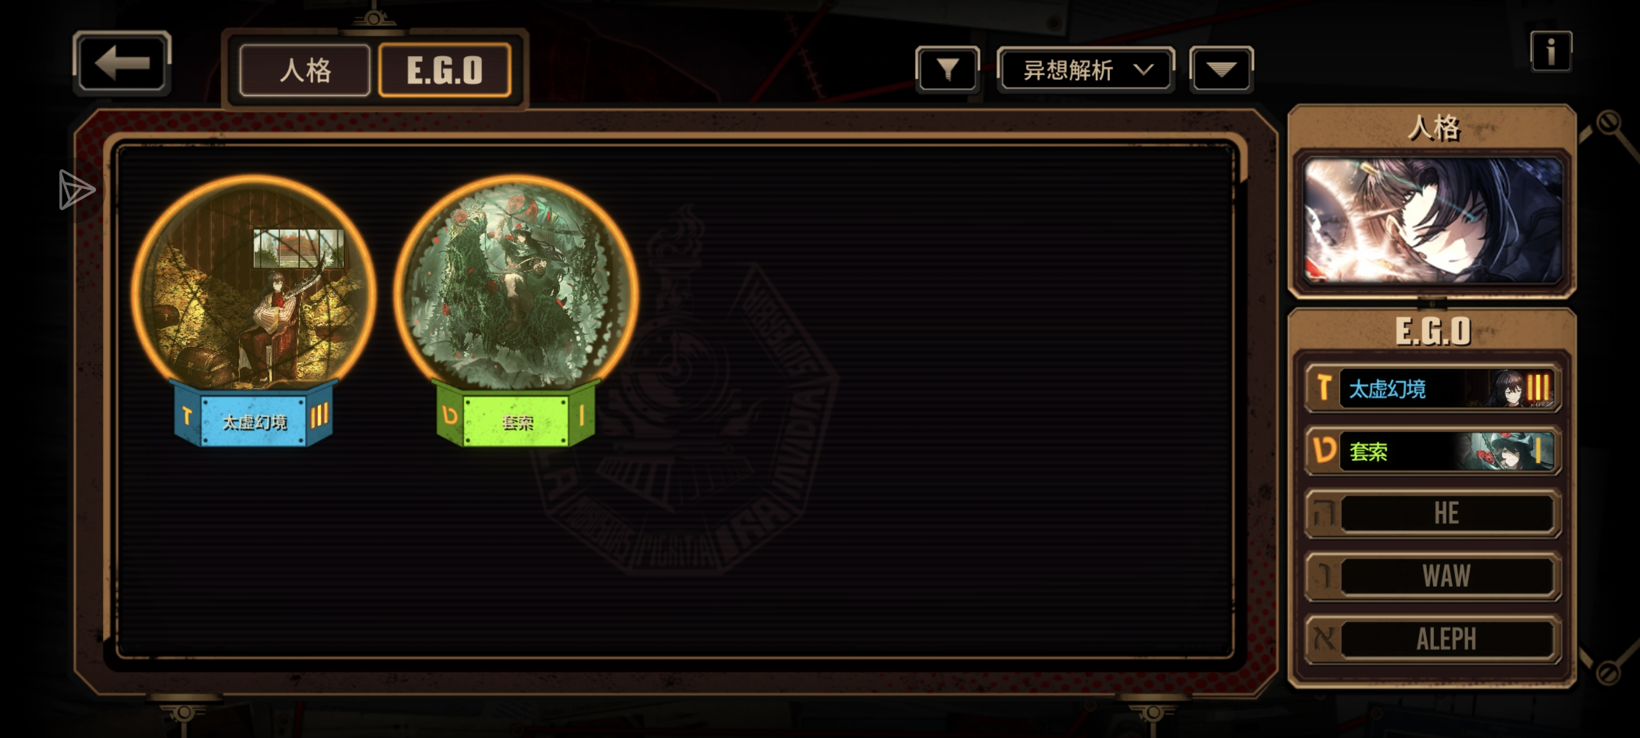The image size is (1640, 738).
Task: Switch to the 人格 tab
Action: click(305, 70)
